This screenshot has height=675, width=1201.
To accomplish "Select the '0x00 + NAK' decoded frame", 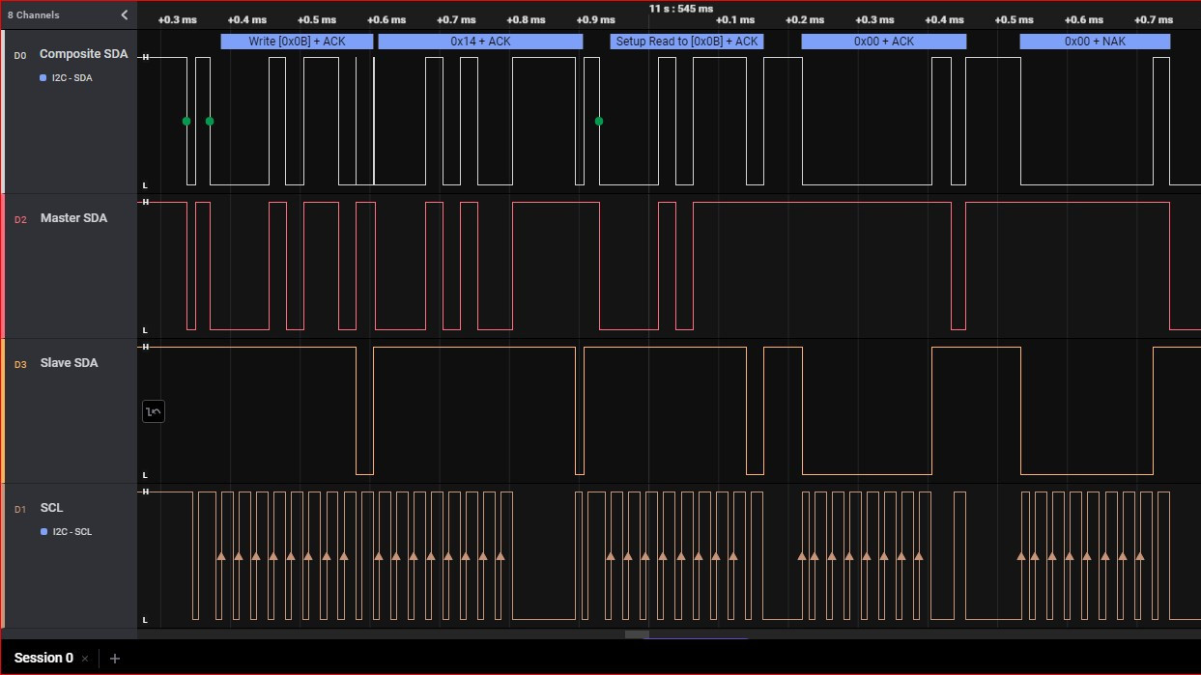I will pos(1095,42).
